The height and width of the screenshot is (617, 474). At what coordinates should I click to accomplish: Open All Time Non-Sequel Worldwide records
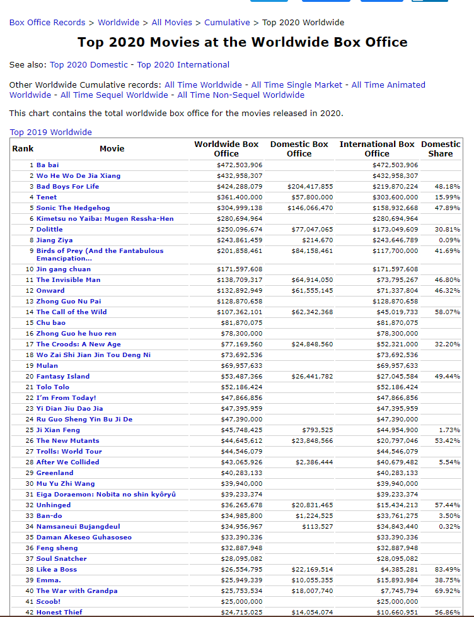click(x=241, y=95)
